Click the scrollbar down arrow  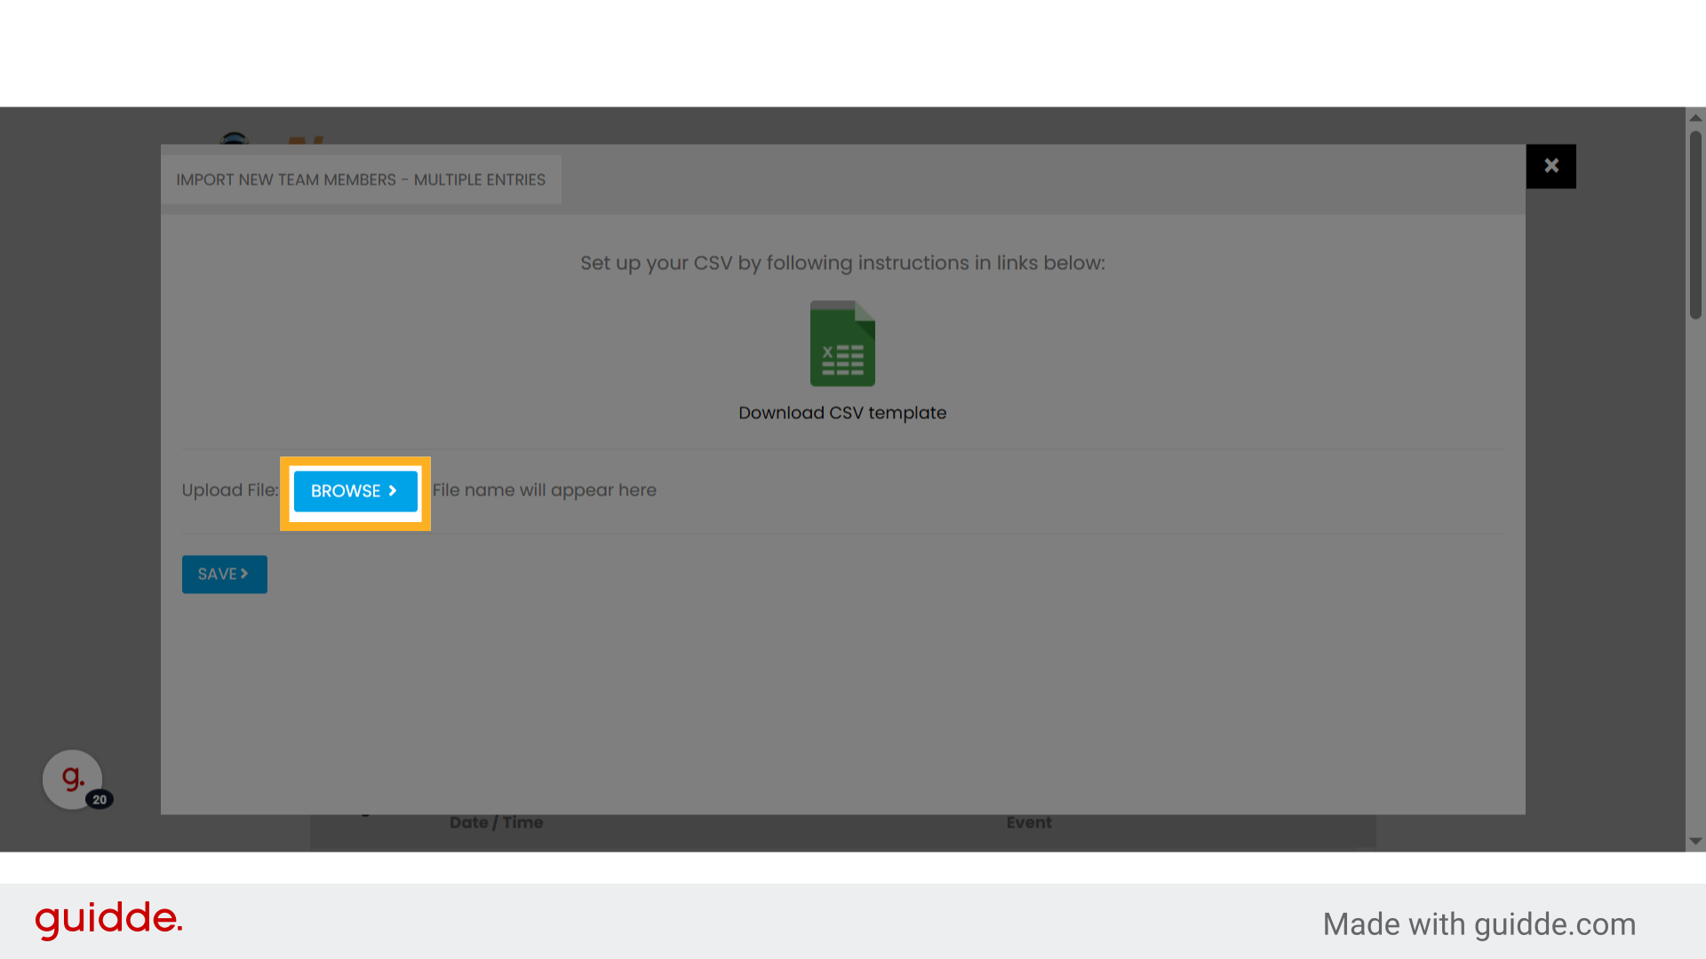coord(1695,842)
